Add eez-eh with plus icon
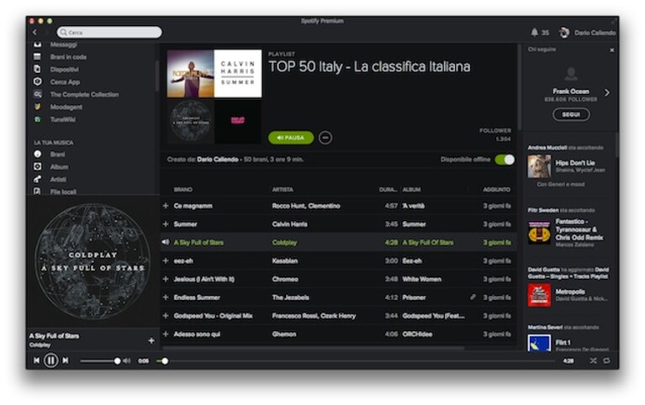This screenshot has width=645, height=405. (166, 260)
